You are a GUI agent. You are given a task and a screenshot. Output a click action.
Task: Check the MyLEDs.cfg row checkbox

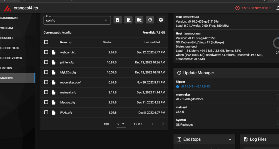tap(46, 72)
